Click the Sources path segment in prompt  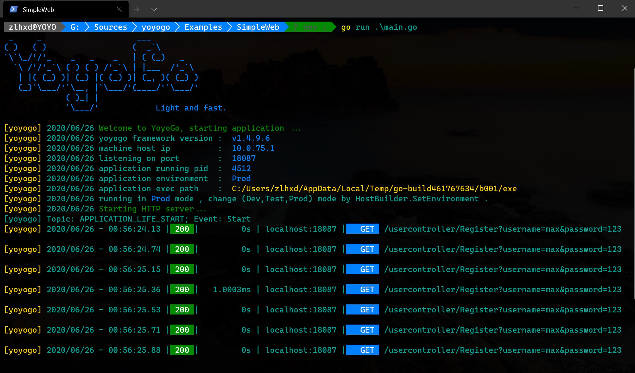[x=110, y=27]
